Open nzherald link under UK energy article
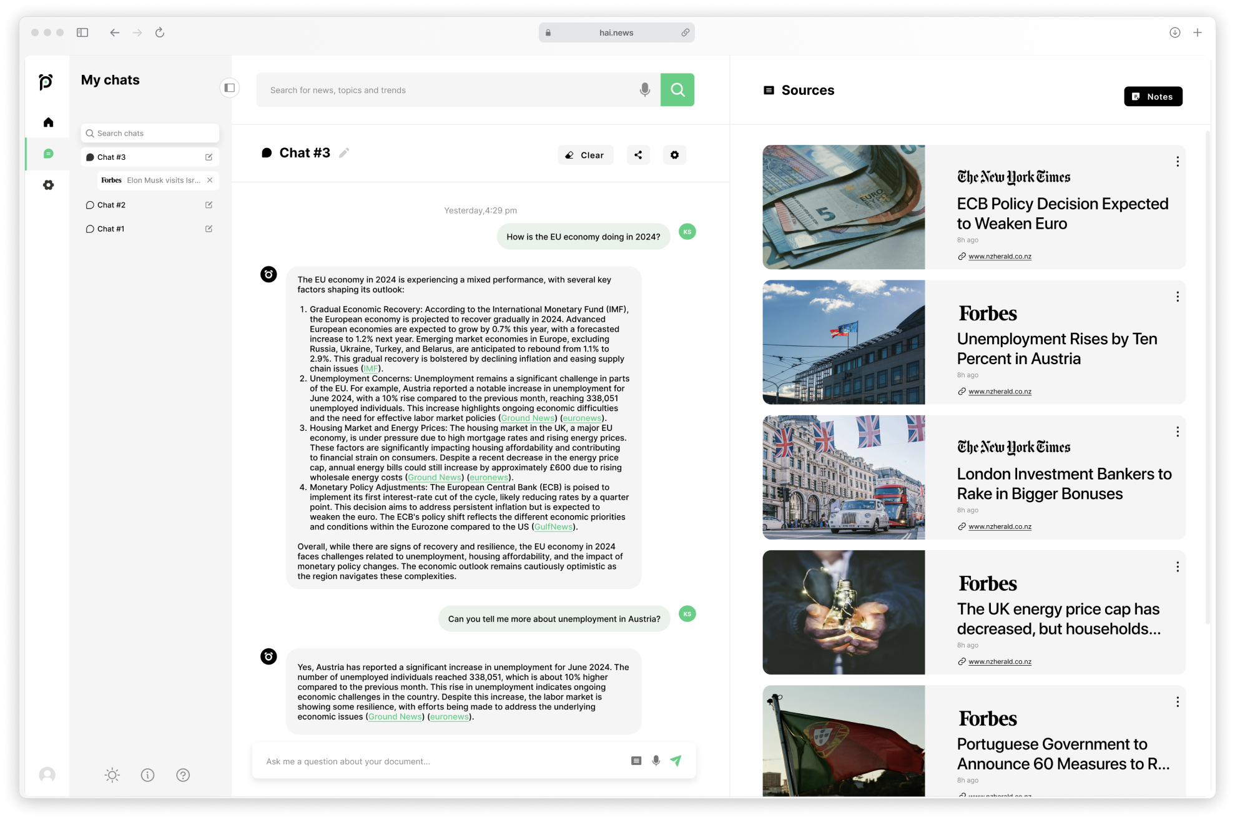 pyautogui.click(x=1000, y=661)
